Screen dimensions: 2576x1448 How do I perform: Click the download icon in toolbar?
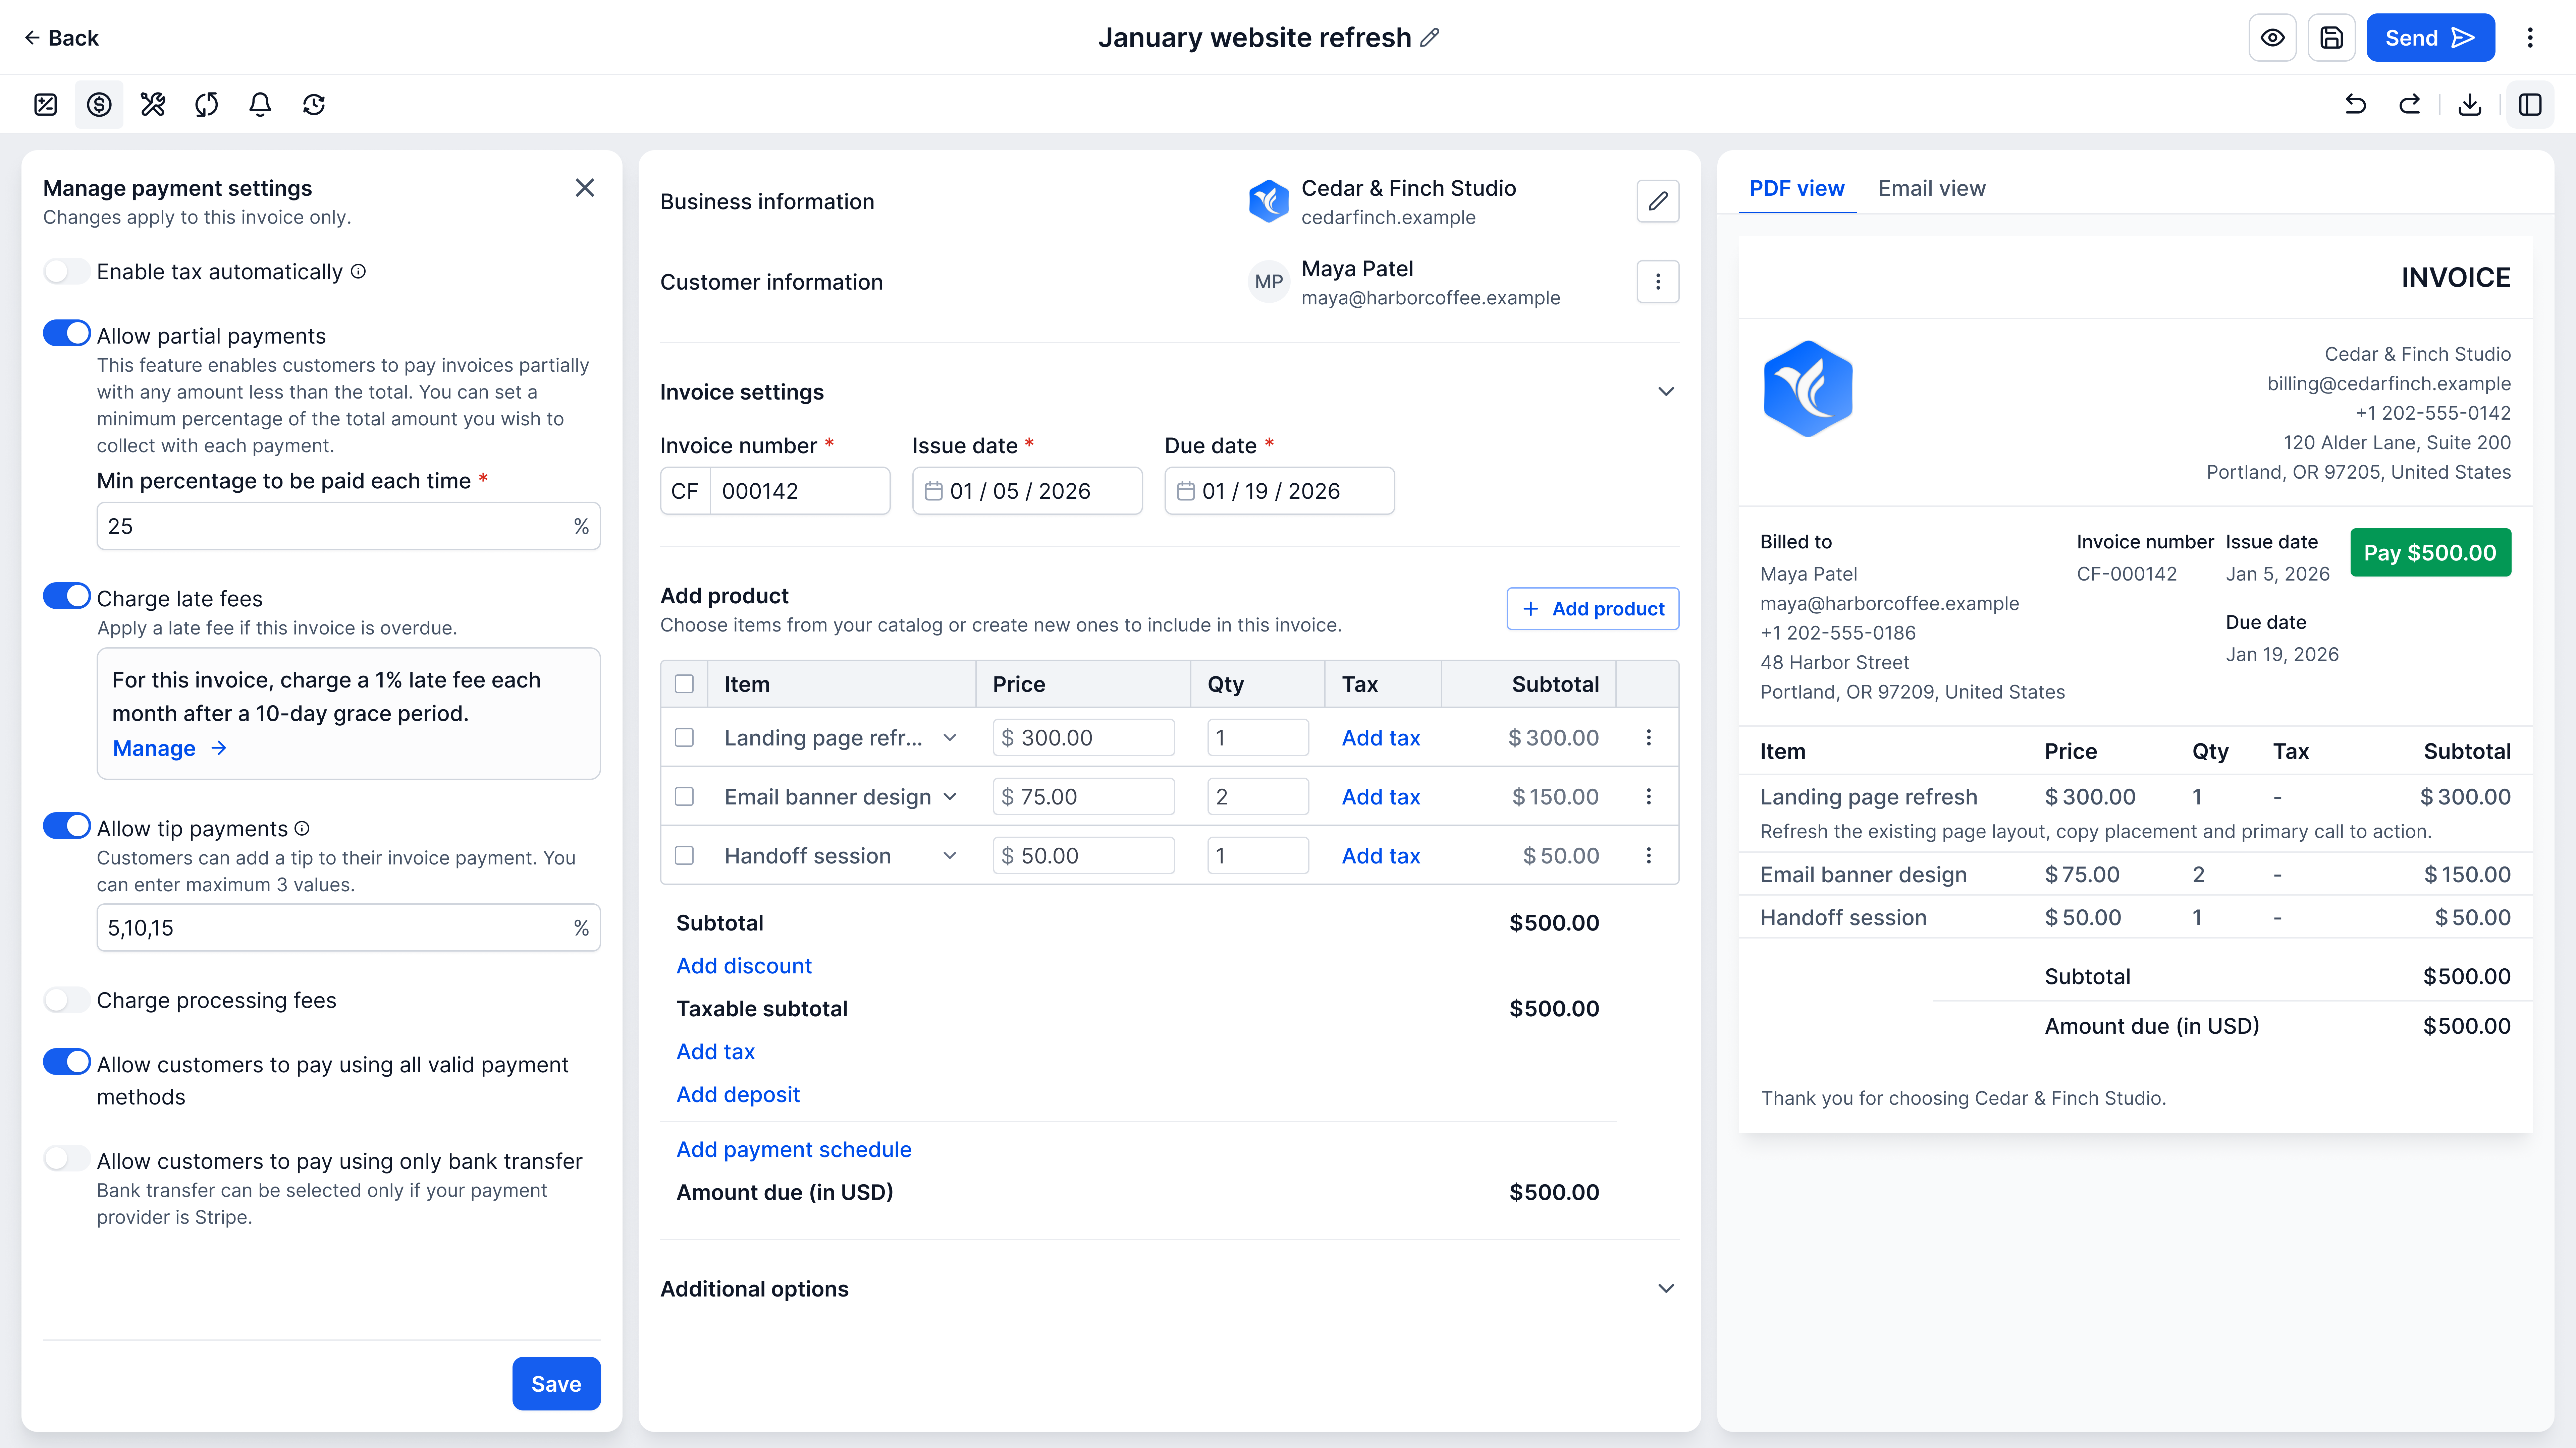tap(2470, 105)
